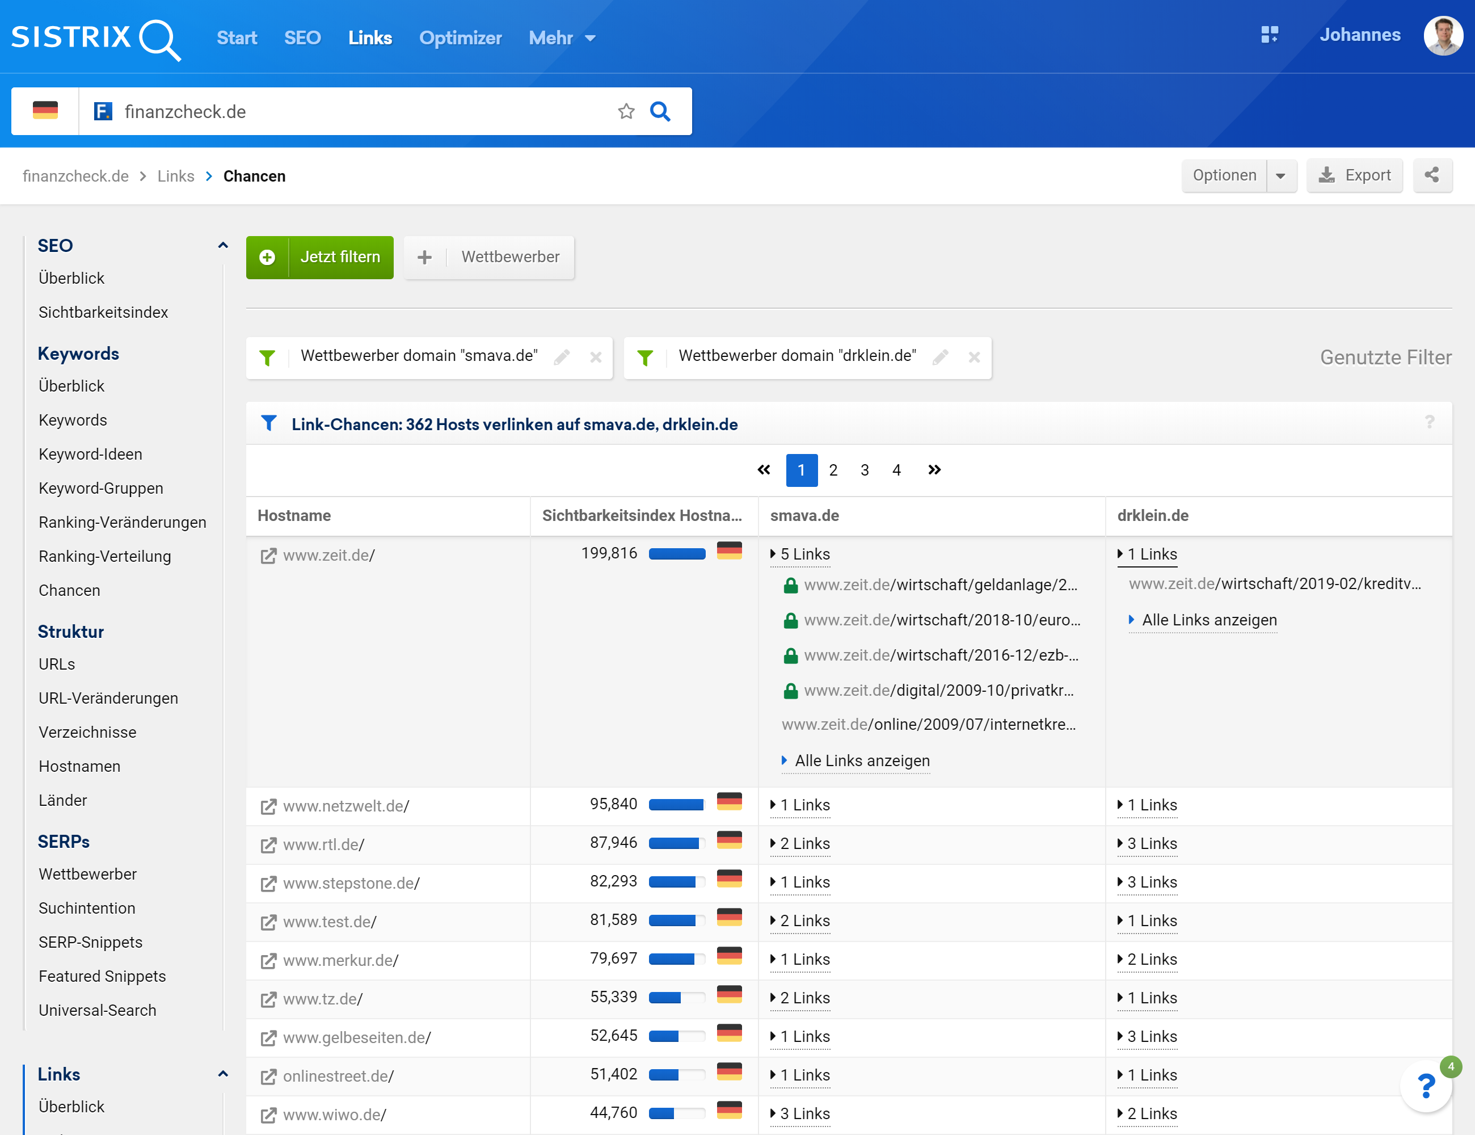Open the apps grid icon in header
This screenshot has width=1475, height=1135.
[1269, 35]
